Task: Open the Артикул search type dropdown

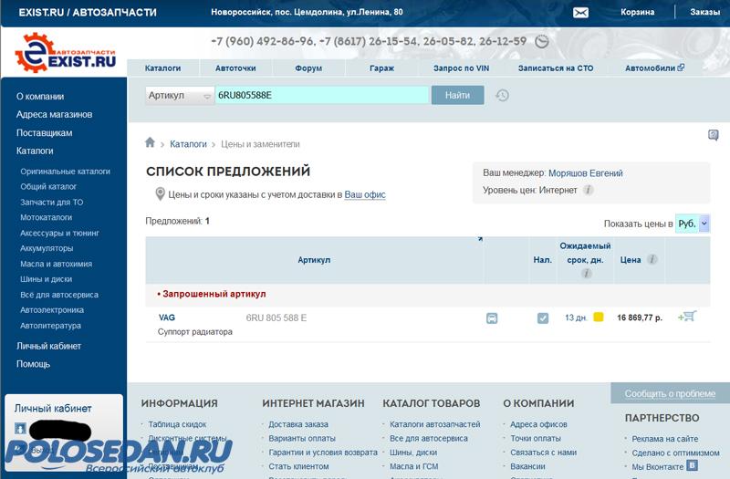Action: coord(180,96)
